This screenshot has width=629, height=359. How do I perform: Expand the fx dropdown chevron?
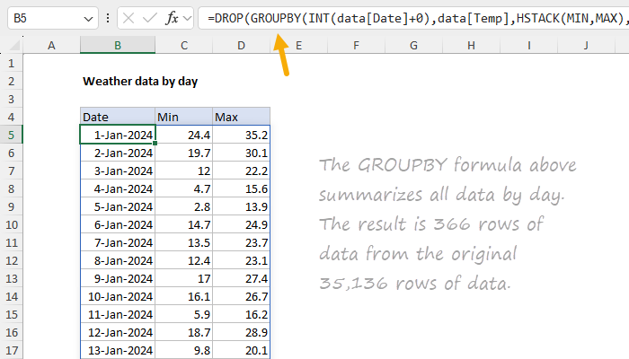click(x=187, y=19)
